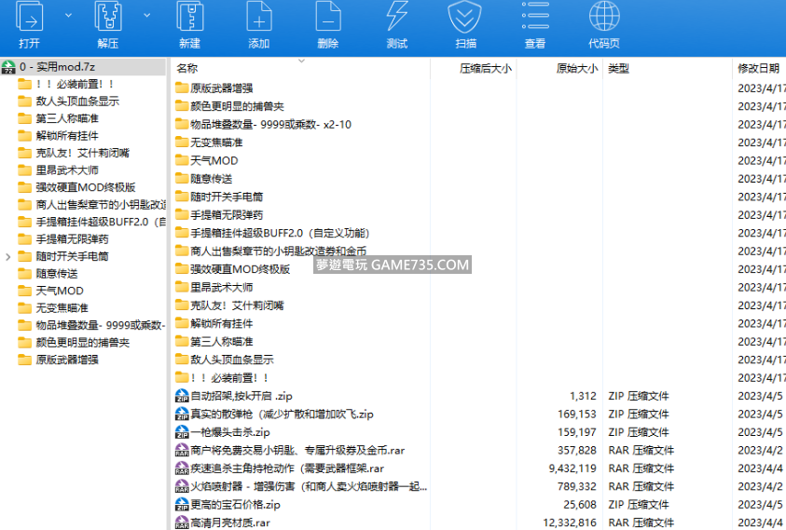Image resolution: width=786 pixels, height=530 pixels.
Task: Click the 打开 (Open) toolbar icon
Action: tap(29, 16)
